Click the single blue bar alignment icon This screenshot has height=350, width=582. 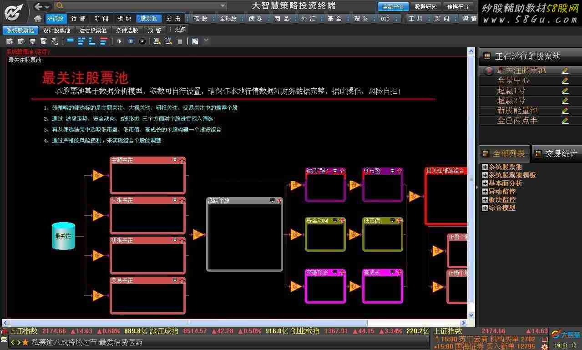[x=70, y=41]
